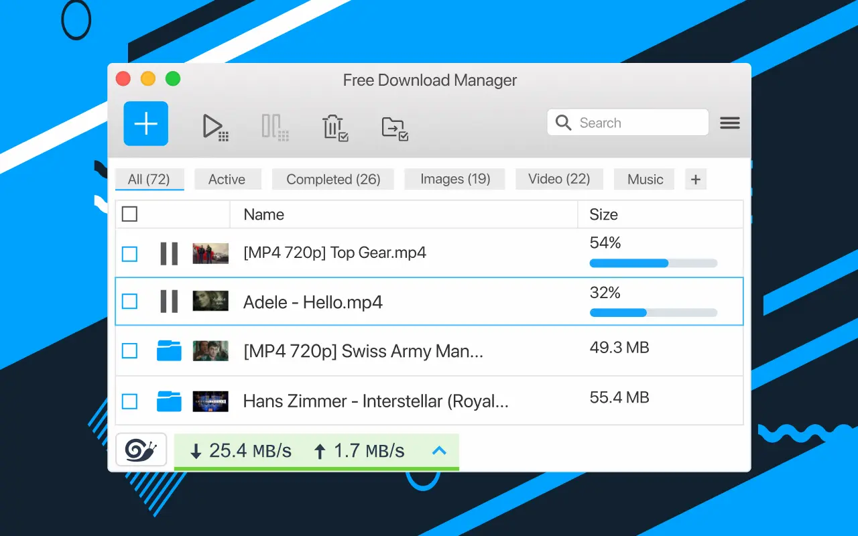Toggle snail mode speed limiter

click(x=141, y=450)
